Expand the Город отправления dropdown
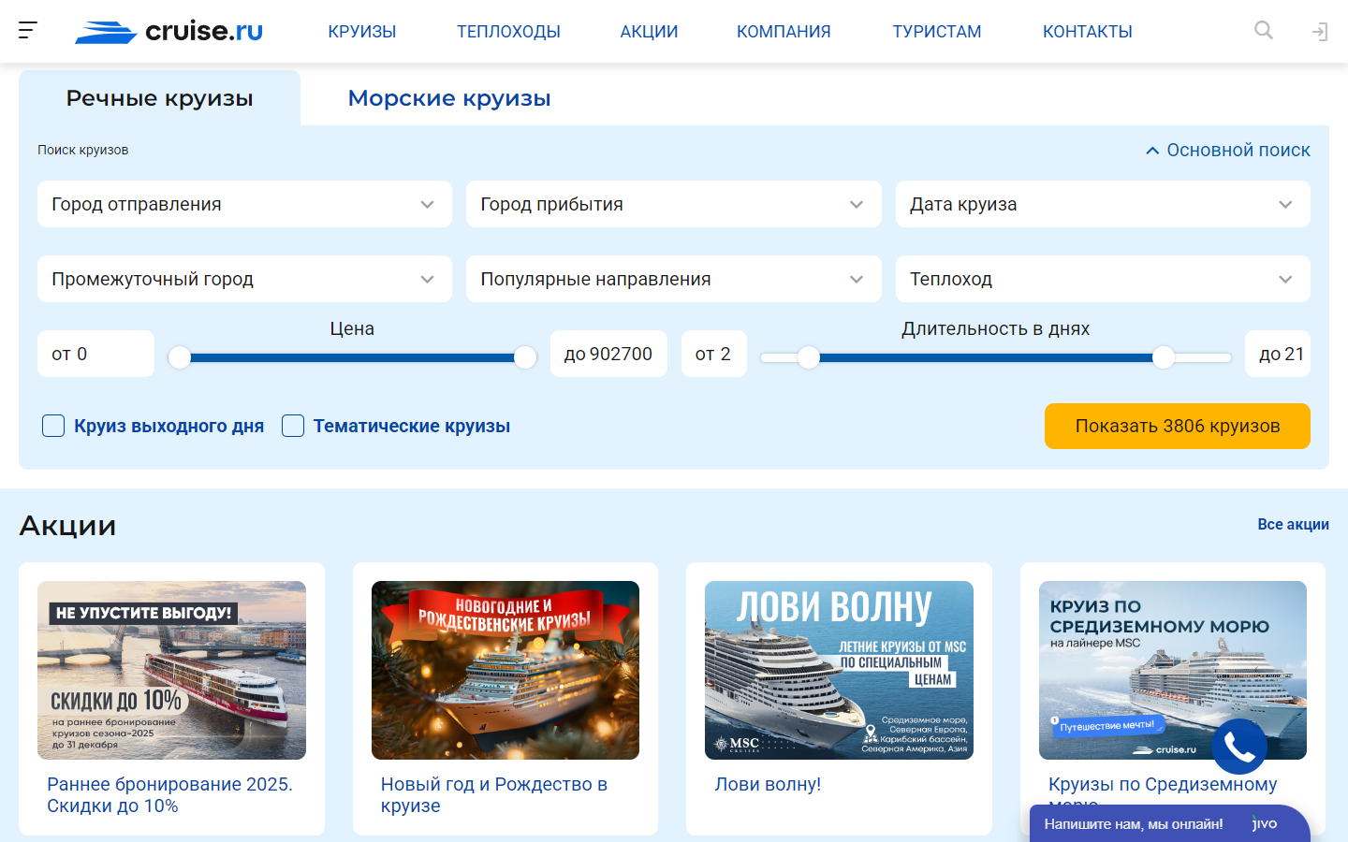This screenshot has height=842, width=1348. (244, 204)
